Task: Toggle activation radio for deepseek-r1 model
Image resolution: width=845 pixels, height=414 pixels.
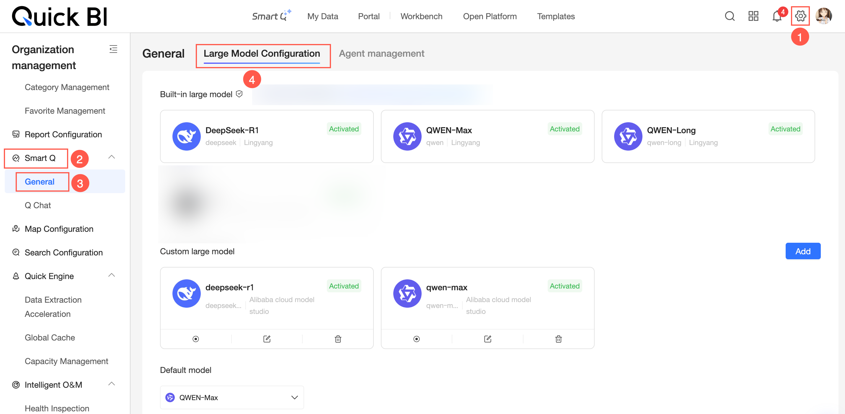Action: [195, 339]
